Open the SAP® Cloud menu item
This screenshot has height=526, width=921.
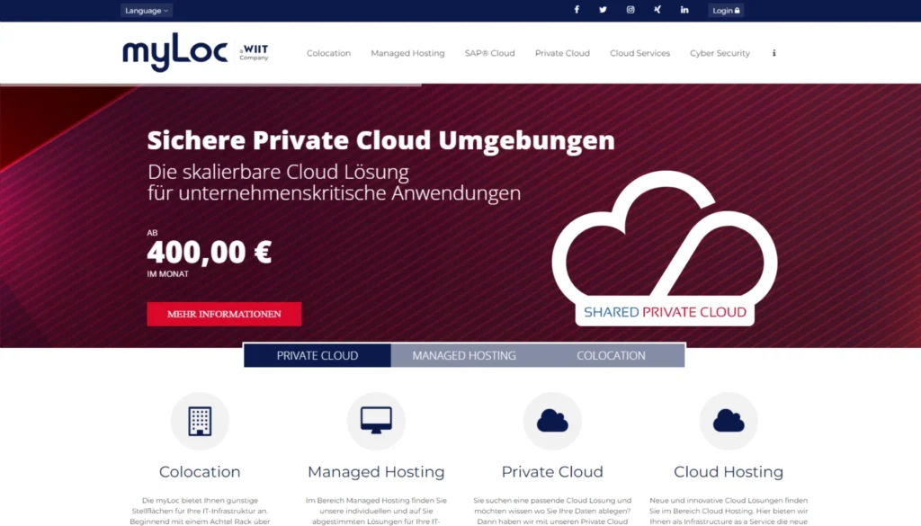[x=489, y=53]
